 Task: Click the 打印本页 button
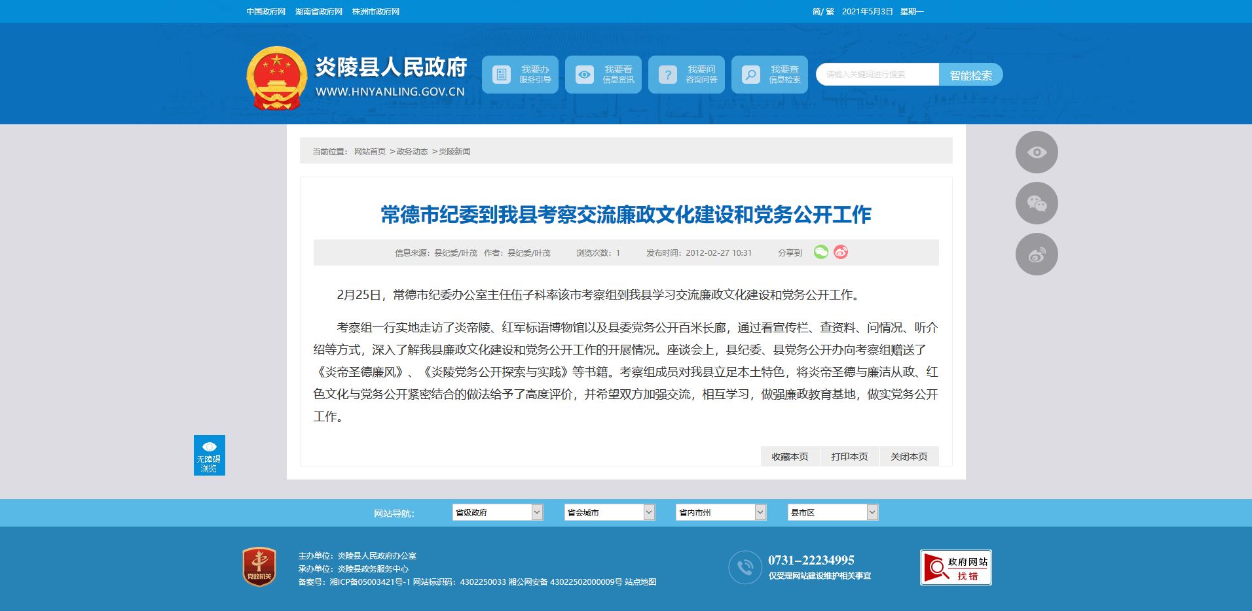tap(849, 457)
